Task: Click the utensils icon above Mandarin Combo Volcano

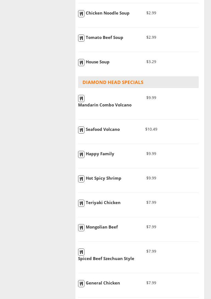Action: click(81, 98)
